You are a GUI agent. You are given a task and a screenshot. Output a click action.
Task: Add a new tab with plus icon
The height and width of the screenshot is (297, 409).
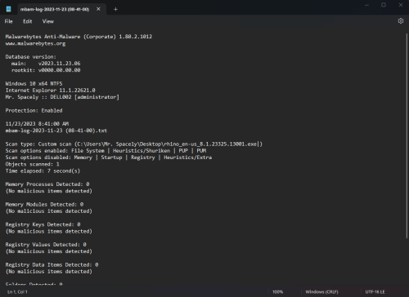(x=115, y=9)
